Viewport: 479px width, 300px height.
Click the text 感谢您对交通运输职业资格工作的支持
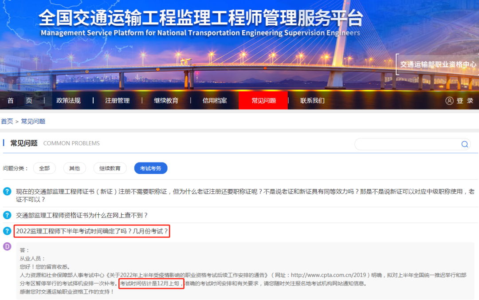pyautogui.click(x=67, y=292)
